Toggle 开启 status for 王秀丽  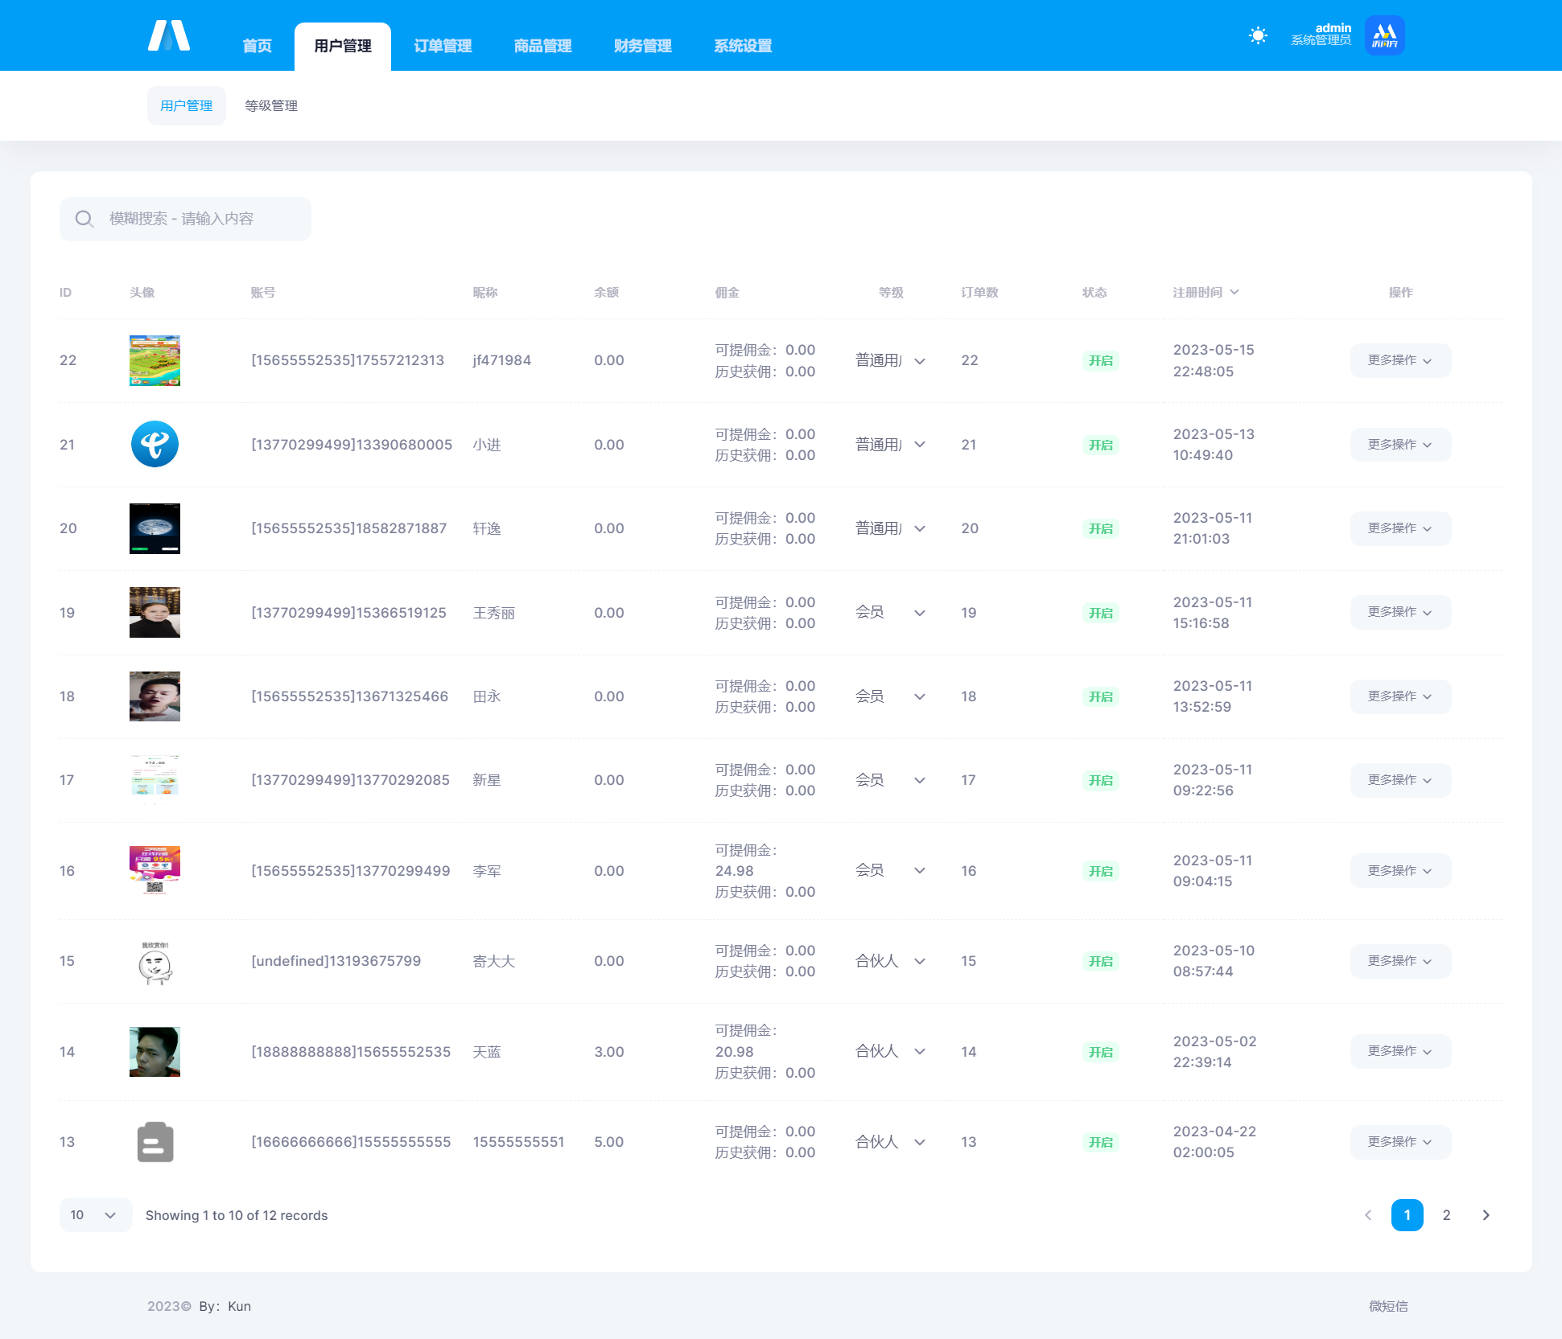1100,614
